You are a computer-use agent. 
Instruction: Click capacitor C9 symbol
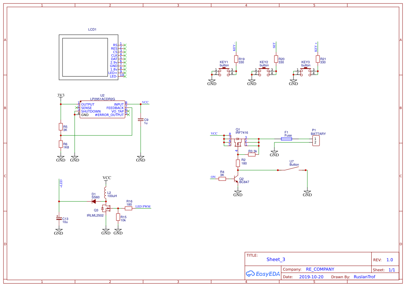(141, 119)
